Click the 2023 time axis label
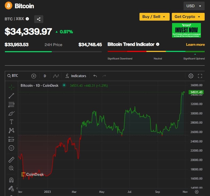Image resolution: width=210 pixels, height=196 pixels. [x=47, y=192]
